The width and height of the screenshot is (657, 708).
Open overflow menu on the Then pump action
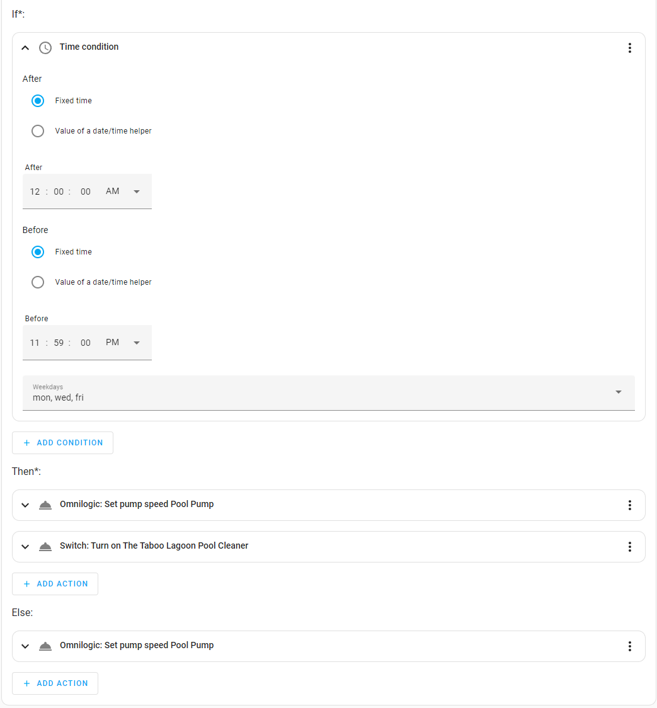(x=629, y=505)
